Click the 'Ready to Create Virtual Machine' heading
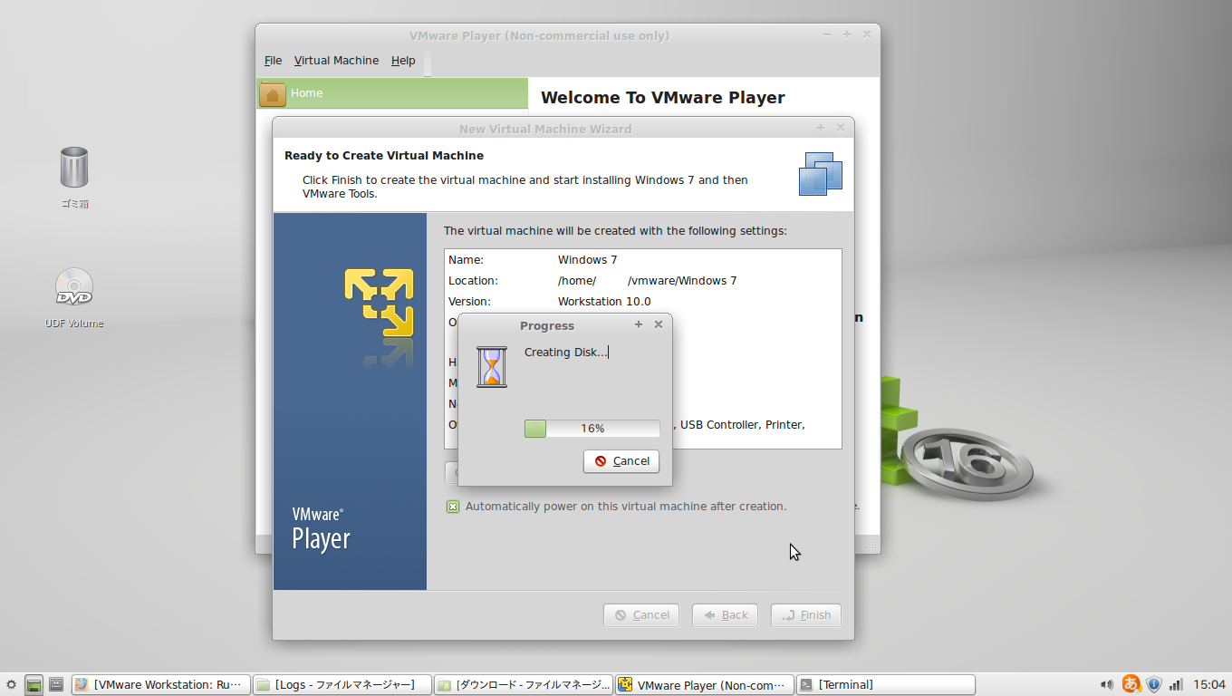This screenshot has width=1232, height=696. (x=384, y=156)
